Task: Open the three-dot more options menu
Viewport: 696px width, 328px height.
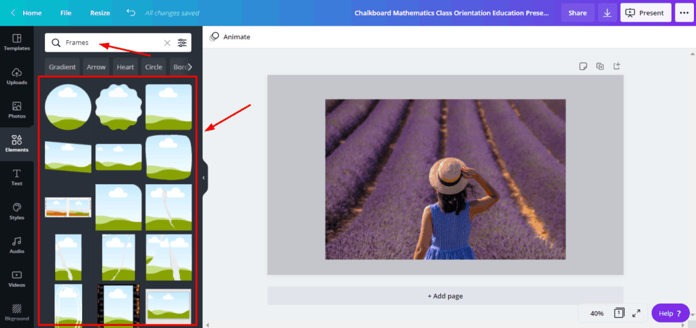Action: (682, 13)
